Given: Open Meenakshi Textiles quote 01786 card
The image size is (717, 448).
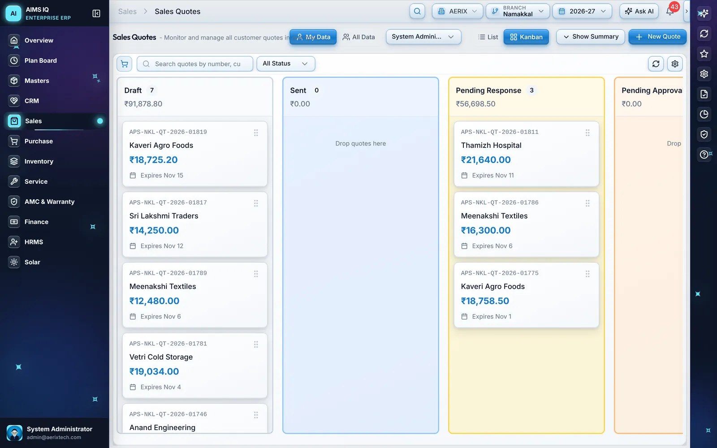Looking at the screenshot, I should [x=526, y=224].
